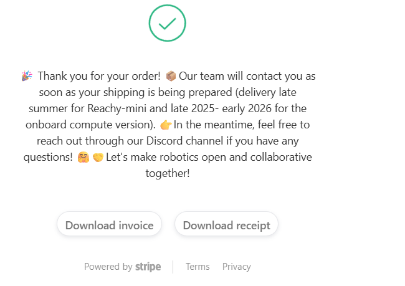405x286 pixels.
Task: Click the party popper emoji
Action: [27, 76]
